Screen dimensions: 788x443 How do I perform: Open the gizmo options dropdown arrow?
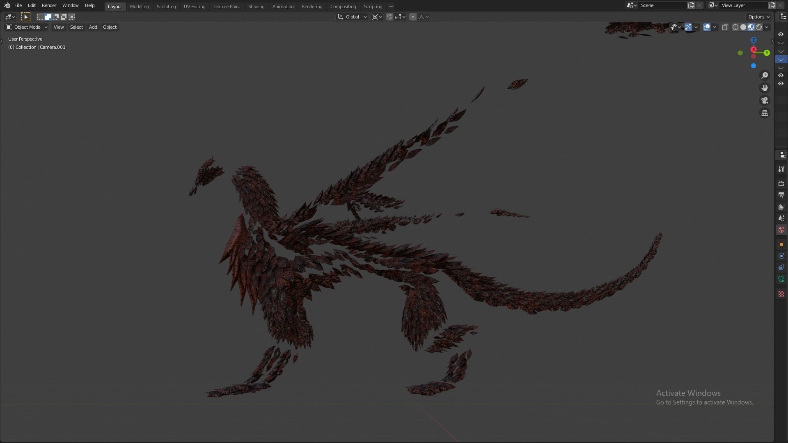click(696, 27)
